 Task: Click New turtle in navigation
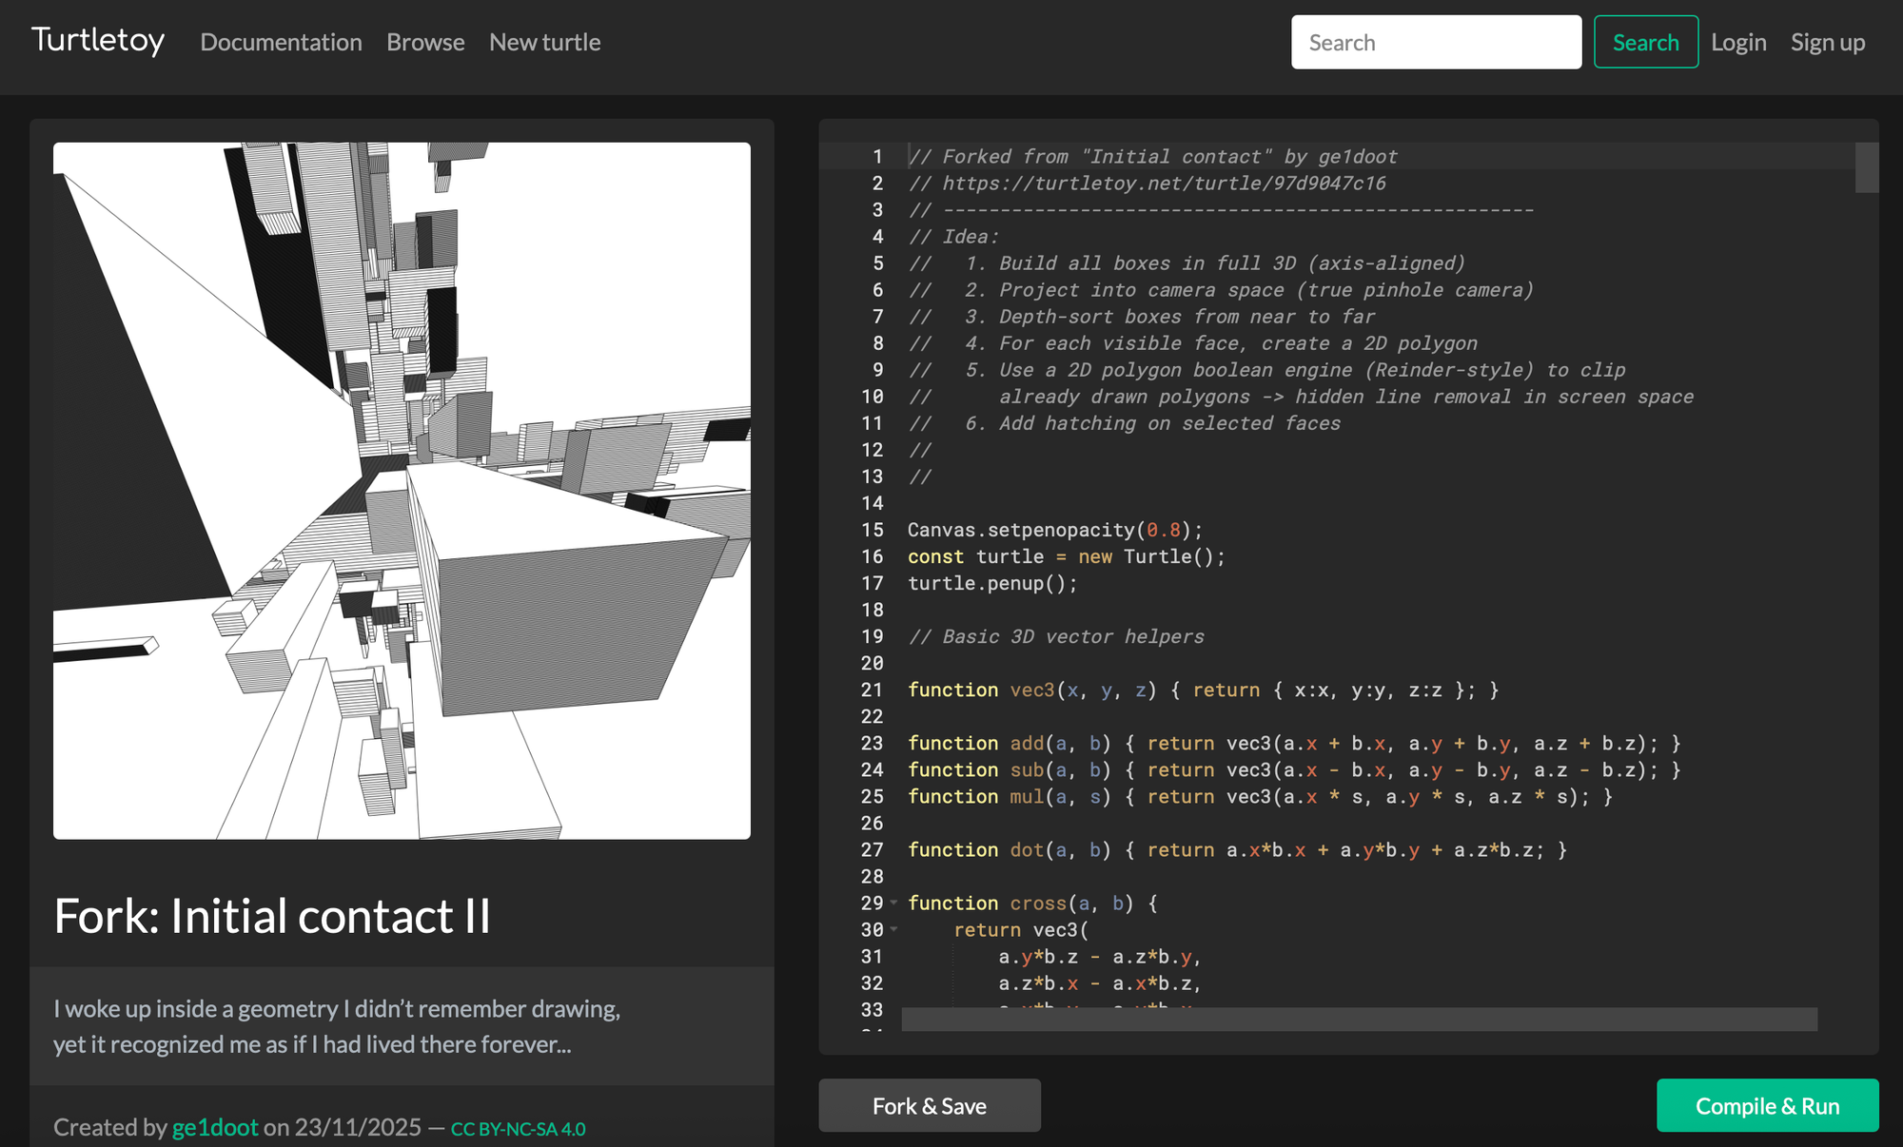click(x=544, y=42)
